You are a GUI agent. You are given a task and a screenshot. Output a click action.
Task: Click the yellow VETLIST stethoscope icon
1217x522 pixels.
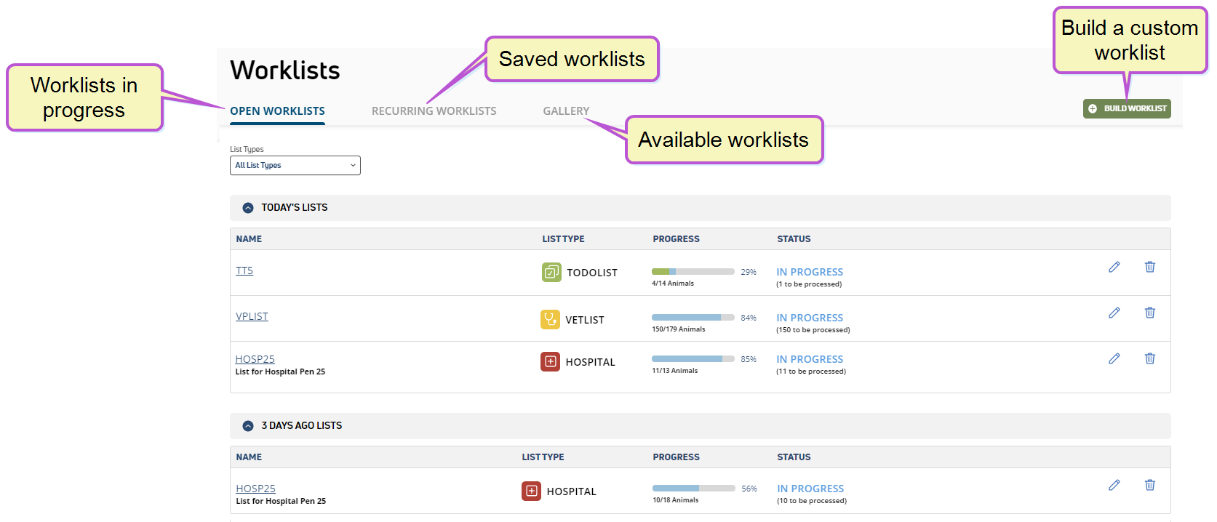550,319
